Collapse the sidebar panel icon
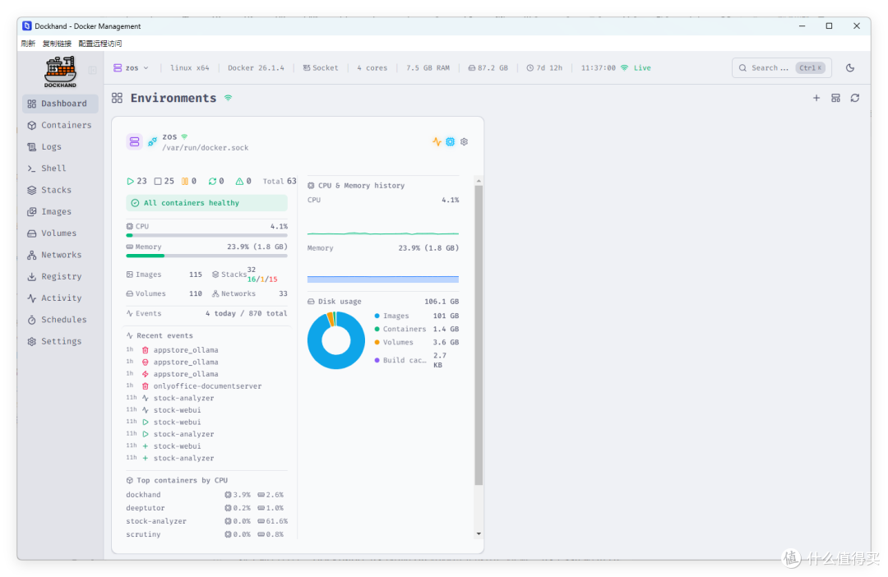The image size is (888, 577). 92,70
